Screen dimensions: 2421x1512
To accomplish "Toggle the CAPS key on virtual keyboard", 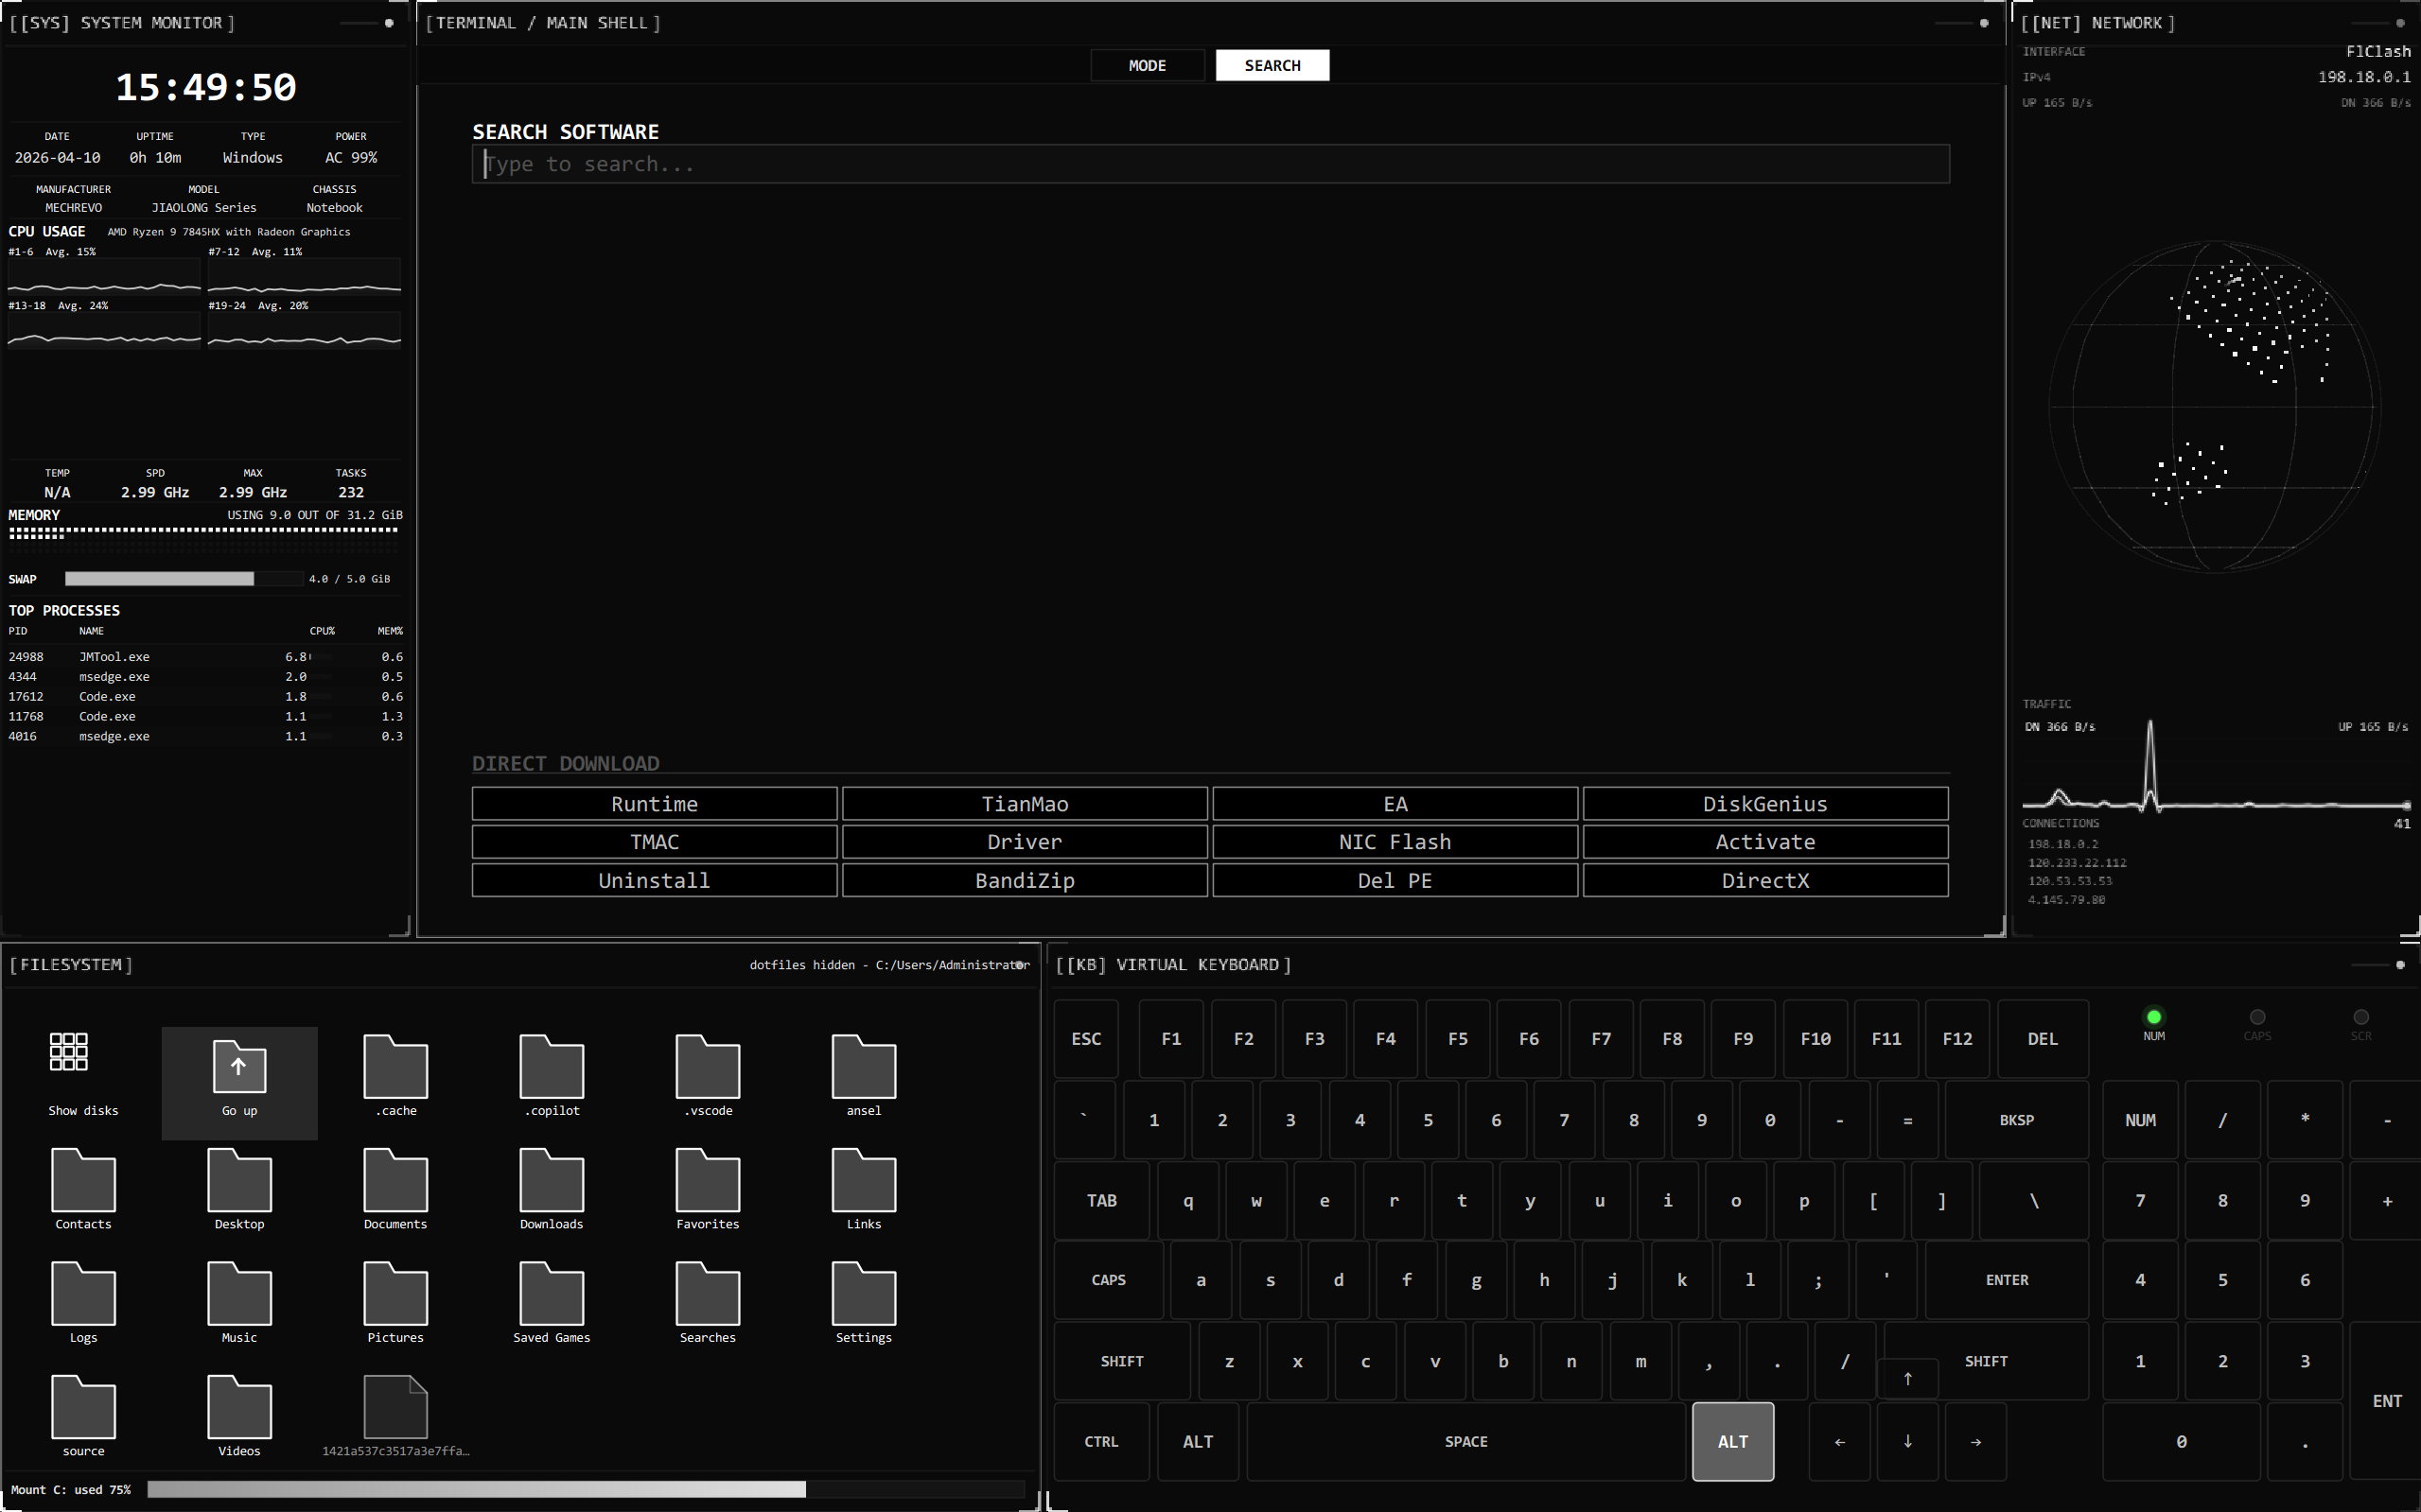I will click(1109, 1280).
